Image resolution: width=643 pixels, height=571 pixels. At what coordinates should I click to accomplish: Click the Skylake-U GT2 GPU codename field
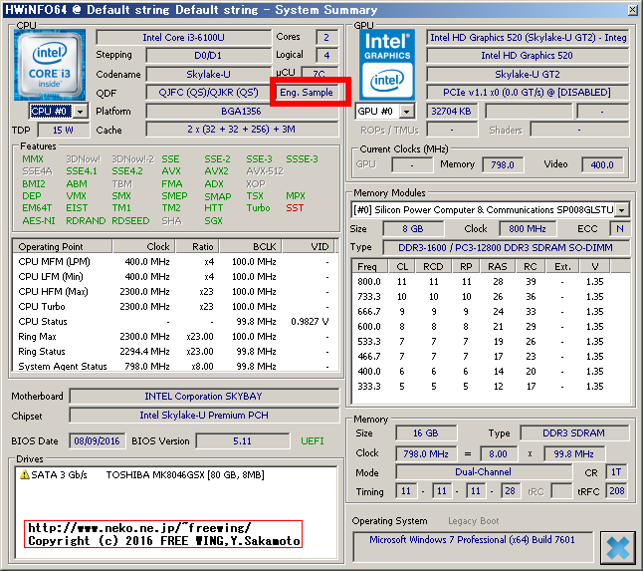528,75
